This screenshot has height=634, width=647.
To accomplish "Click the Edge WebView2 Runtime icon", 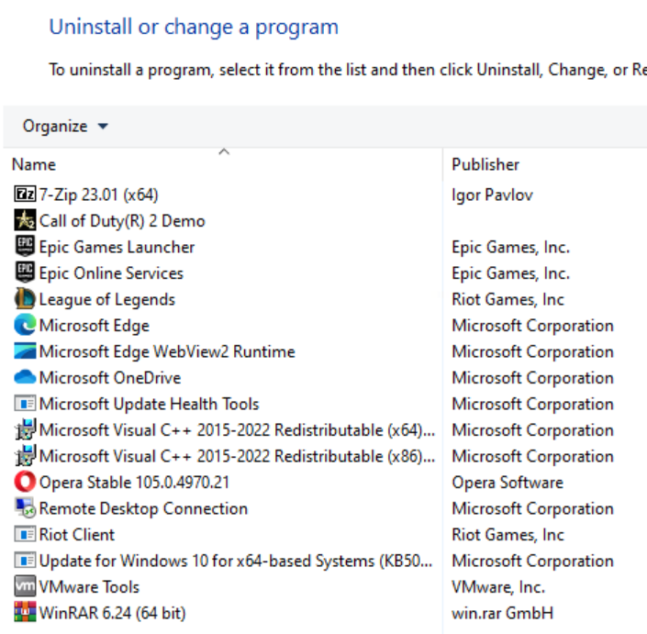I will (x=25, y=351).
